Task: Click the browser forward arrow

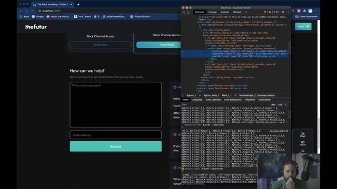Action: click(27, 10)
